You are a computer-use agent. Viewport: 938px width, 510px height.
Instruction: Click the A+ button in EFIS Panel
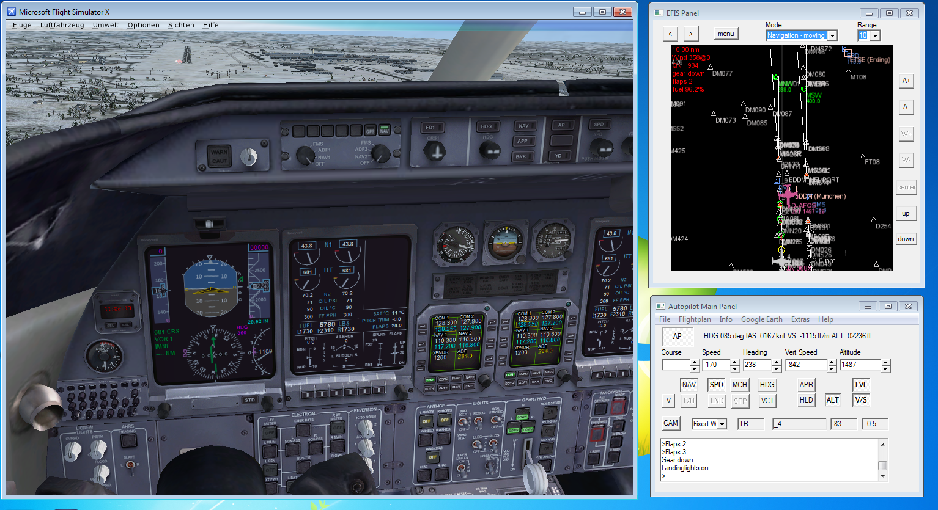point(906,81)
